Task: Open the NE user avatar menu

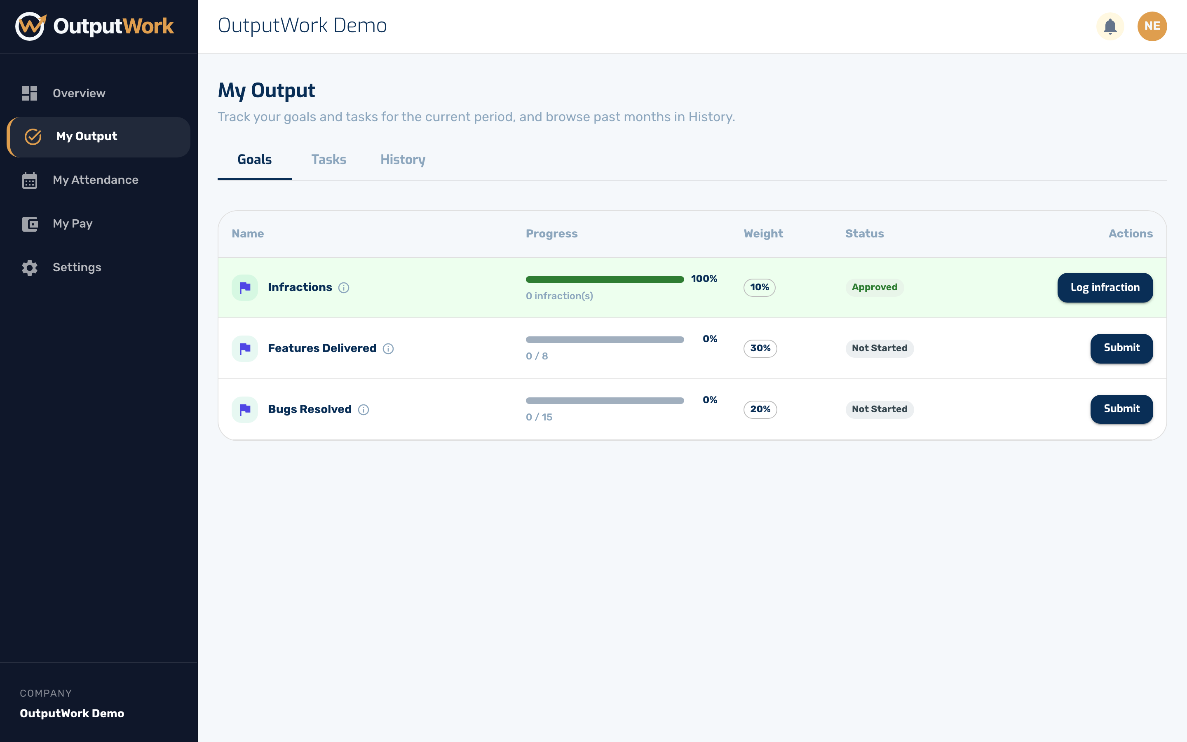Action: 1152,26
